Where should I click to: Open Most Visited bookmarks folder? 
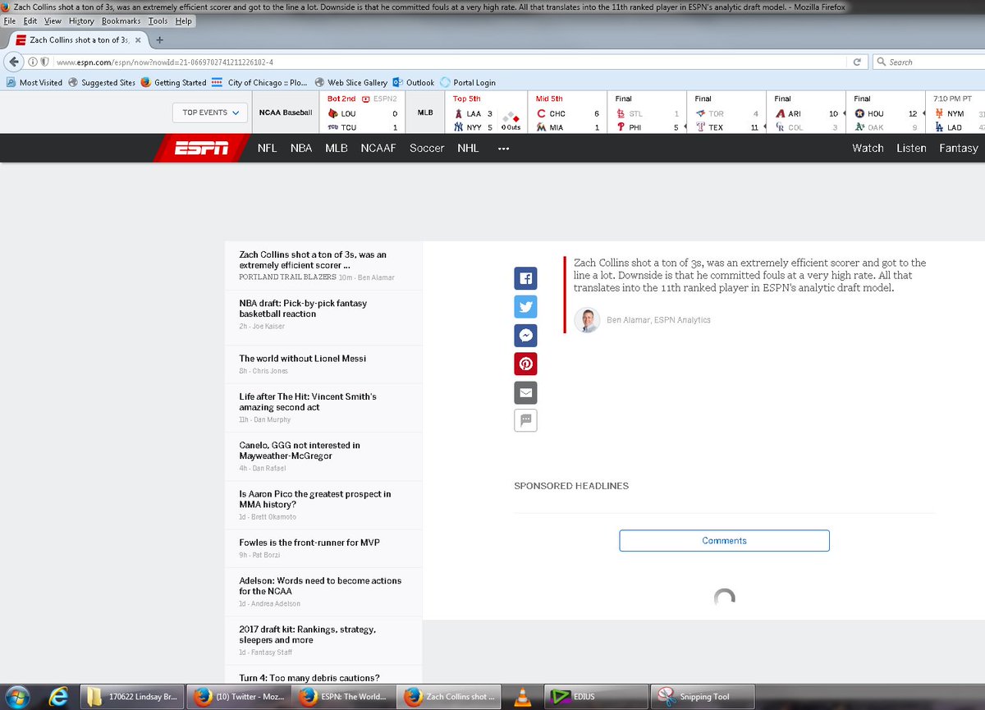click(x=34, y=82)
